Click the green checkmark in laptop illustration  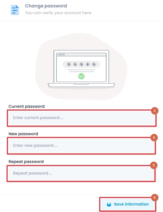81,76
